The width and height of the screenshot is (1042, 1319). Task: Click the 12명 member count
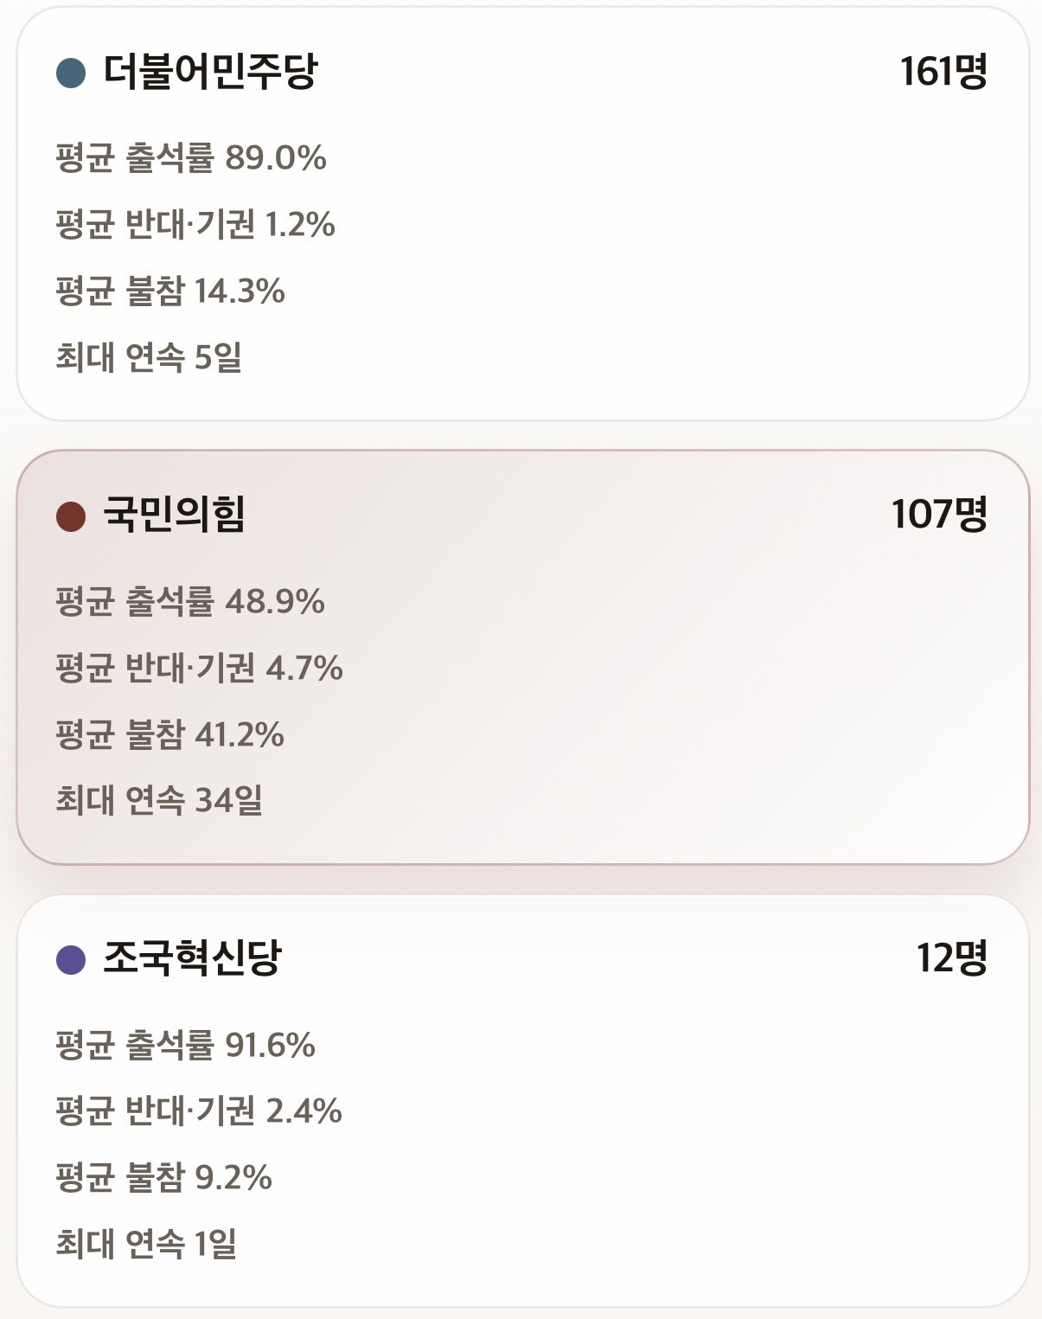click(951, 958)
